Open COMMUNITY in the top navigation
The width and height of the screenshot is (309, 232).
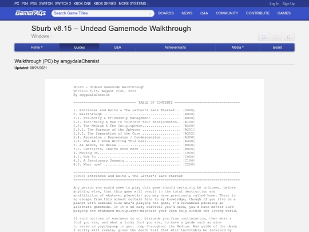[x=227, y=13]
